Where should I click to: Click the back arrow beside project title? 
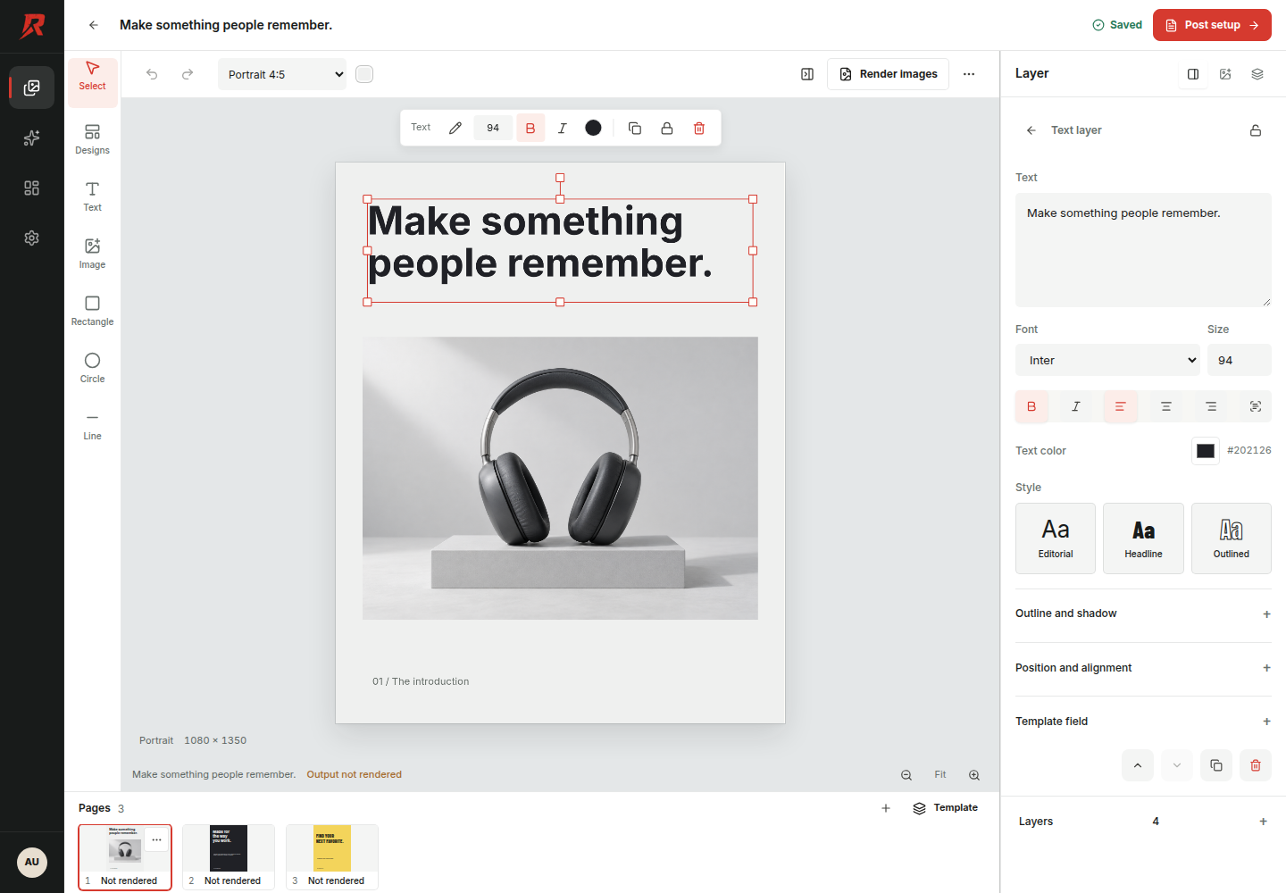tap(94, 25)
